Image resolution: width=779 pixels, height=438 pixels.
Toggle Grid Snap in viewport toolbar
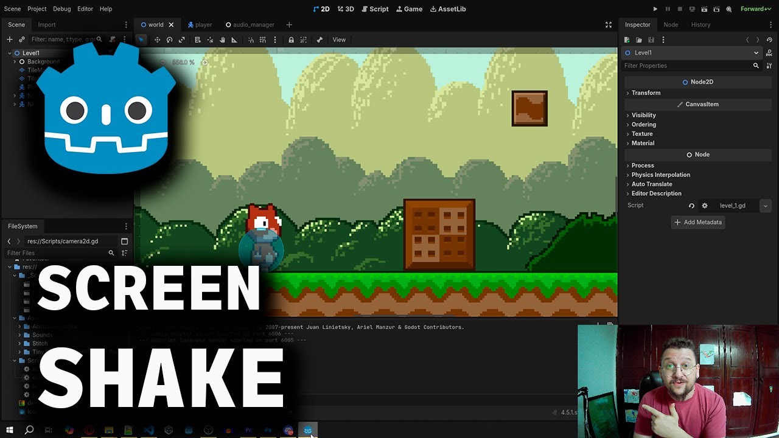[x=263, y=40]
